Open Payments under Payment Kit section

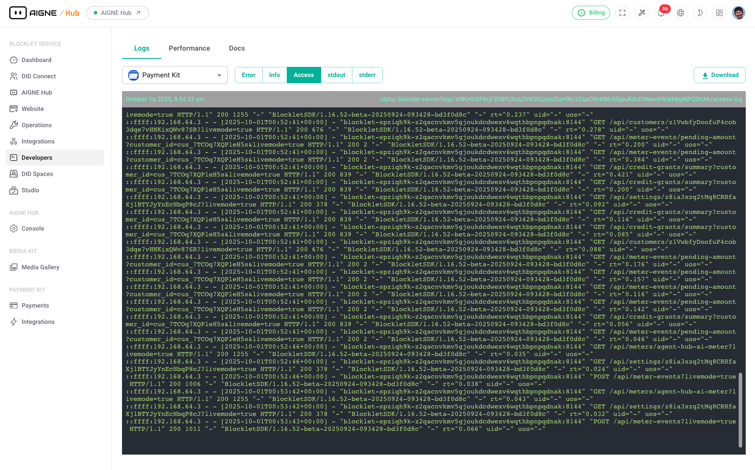(x=35, y=305)
